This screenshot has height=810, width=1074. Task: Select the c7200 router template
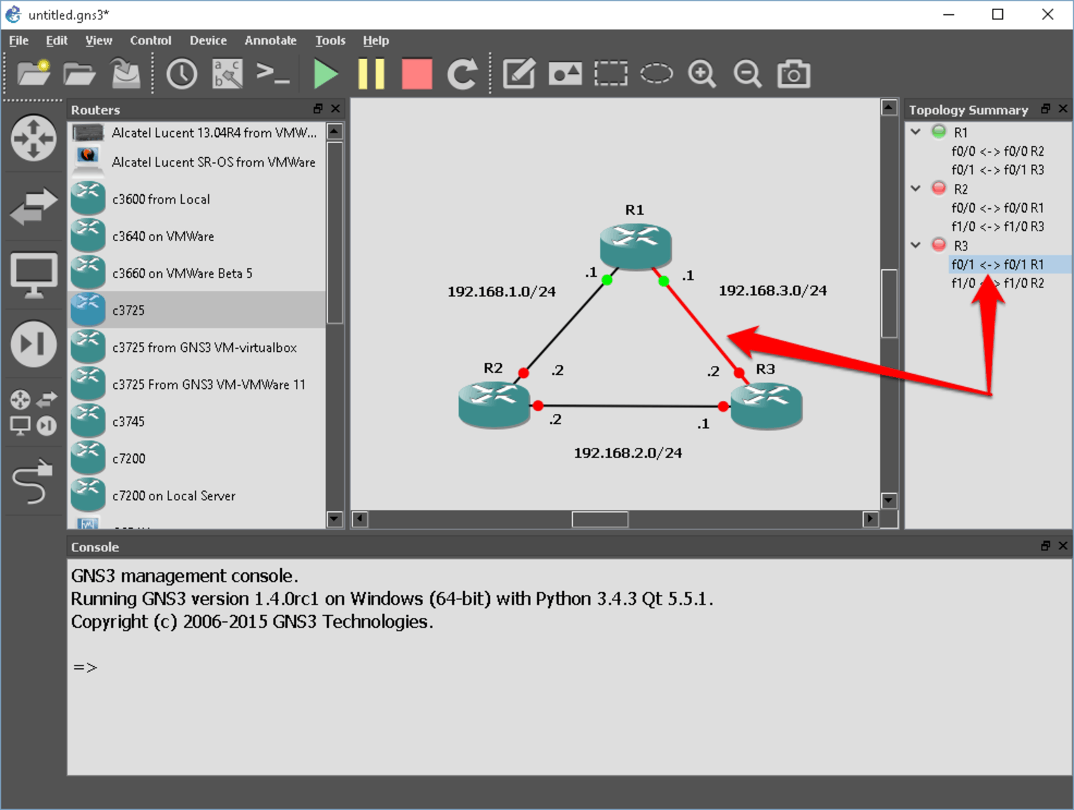click(197, 458)
